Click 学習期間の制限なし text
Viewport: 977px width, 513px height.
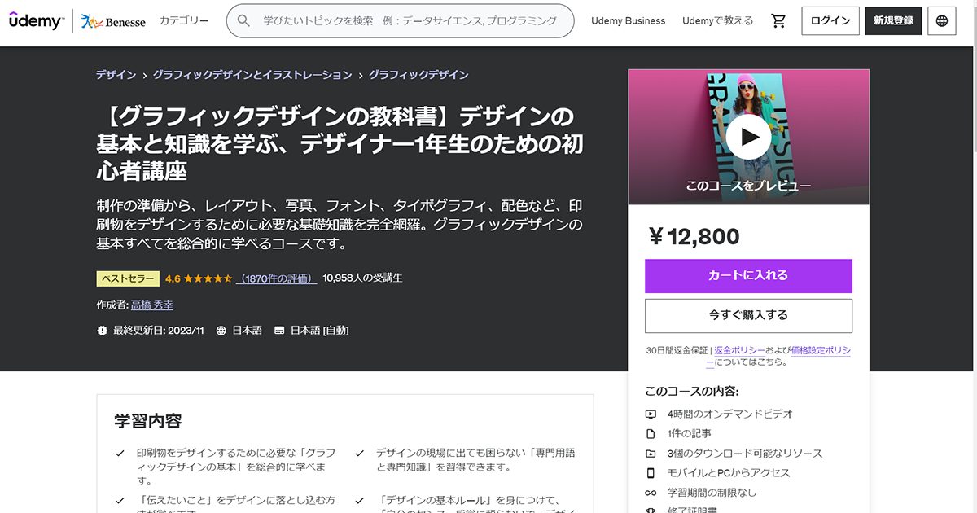[x=712, y=493]
